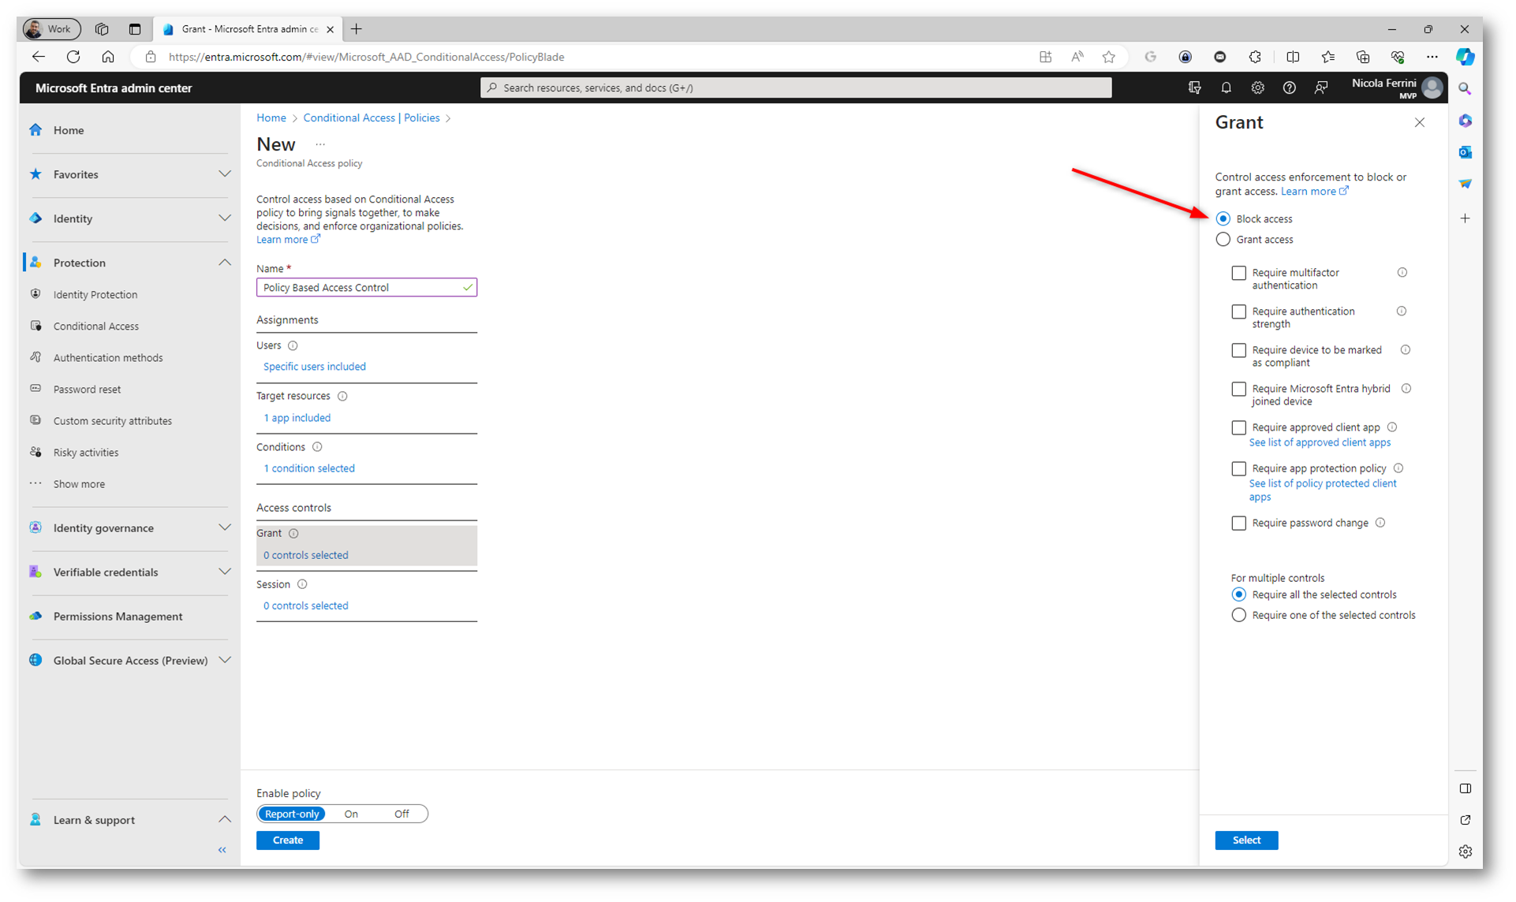Expand the Identity section
This screenshot has width=1516, height=902.
[225, 218]
